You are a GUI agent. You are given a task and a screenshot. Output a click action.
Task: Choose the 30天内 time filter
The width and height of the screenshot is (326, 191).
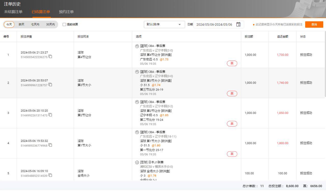[50, 24]
